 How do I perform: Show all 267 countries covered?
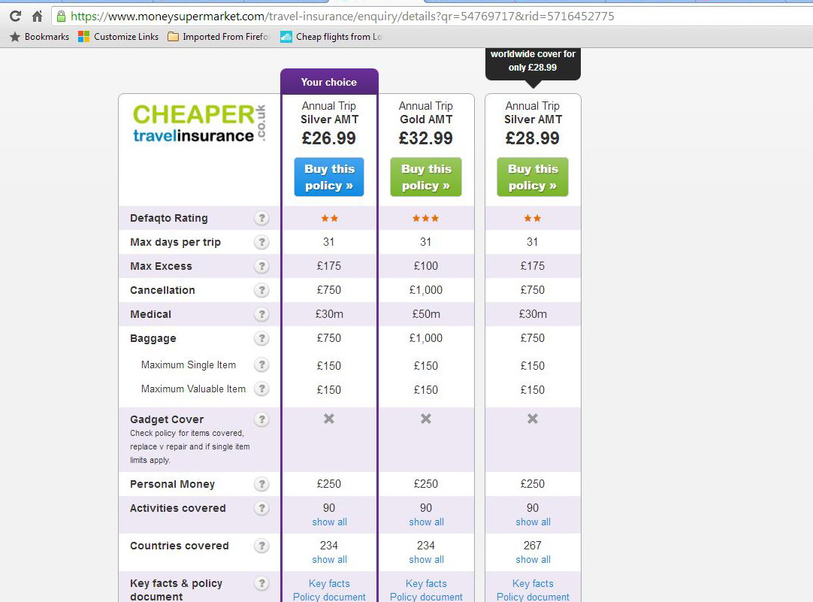pos(533,559)
